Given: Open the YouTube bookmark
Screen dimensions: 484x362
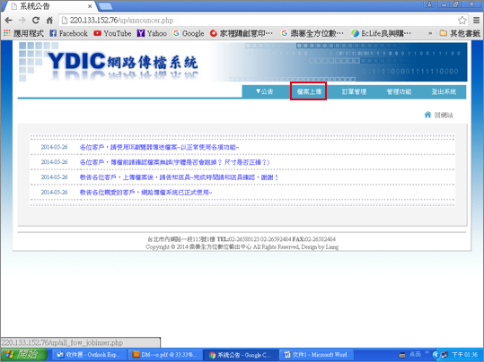Looking at the screenshot, I should [x=112, y=33].
